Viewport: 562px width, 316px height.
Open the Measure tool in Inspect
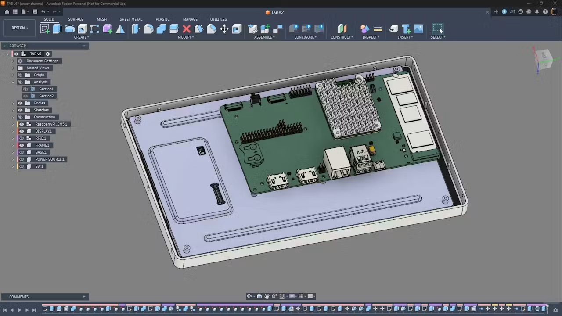pyautogui.click(x=378, y=29)
